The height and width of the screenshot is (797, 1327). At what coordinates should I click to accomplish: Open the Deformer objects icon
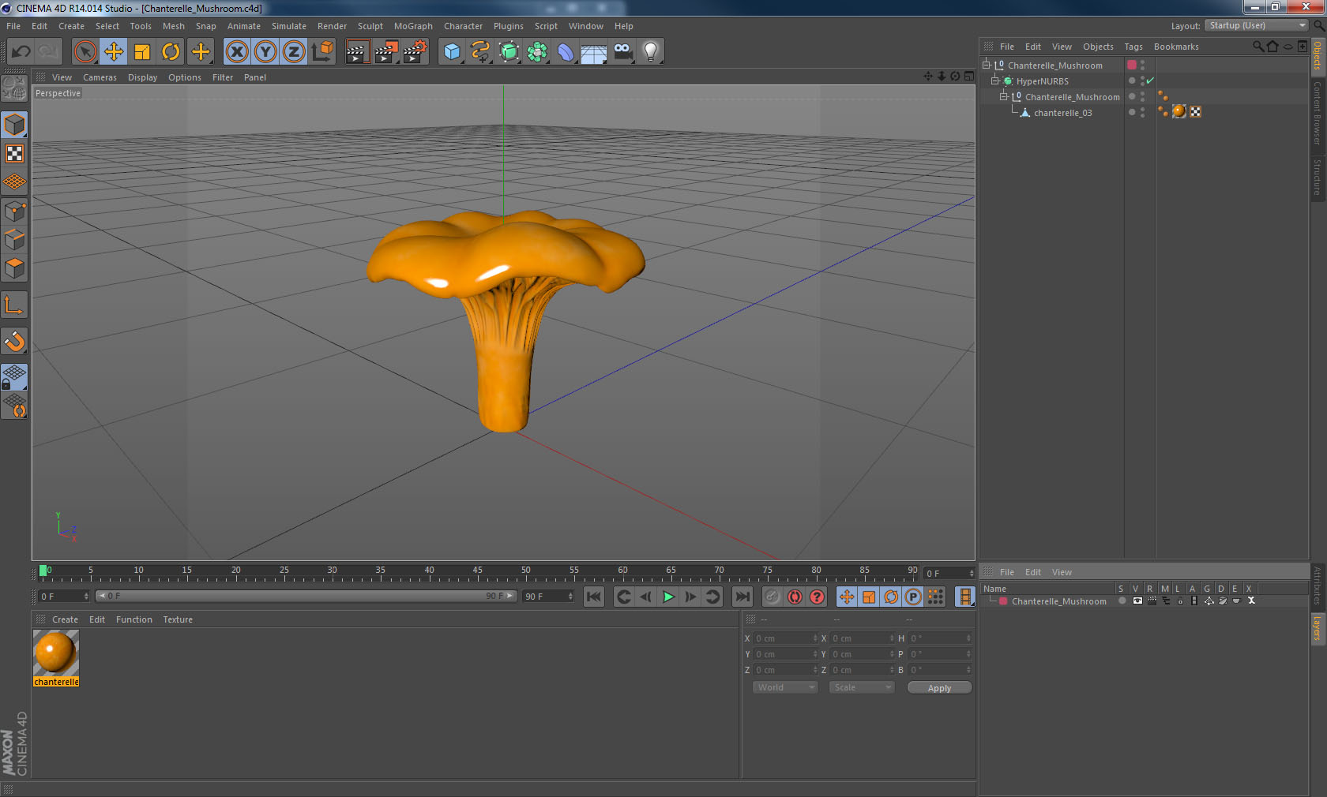click(x=566, y=52)
